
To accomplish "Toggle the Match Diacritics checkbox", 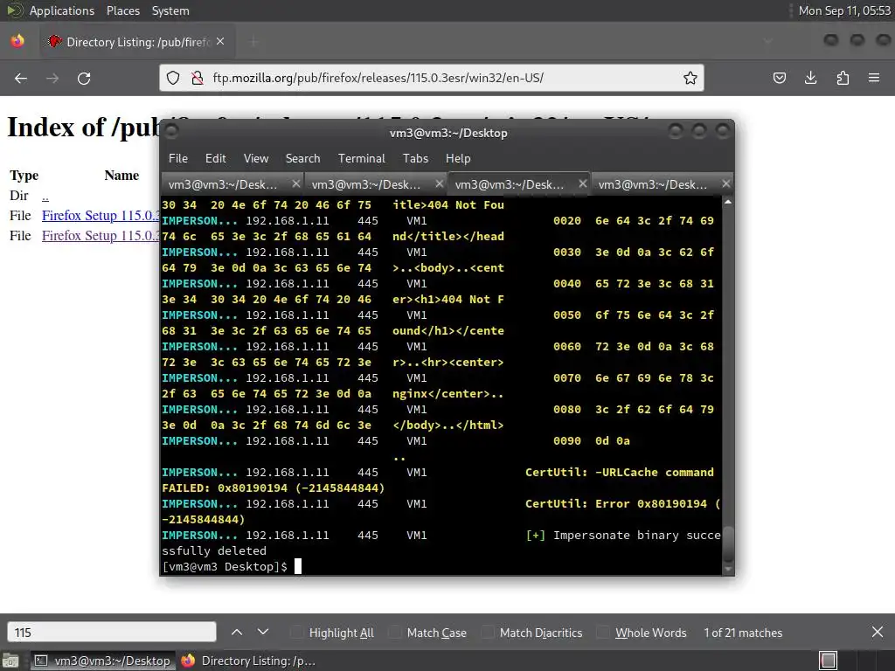I will click(488, 633).
